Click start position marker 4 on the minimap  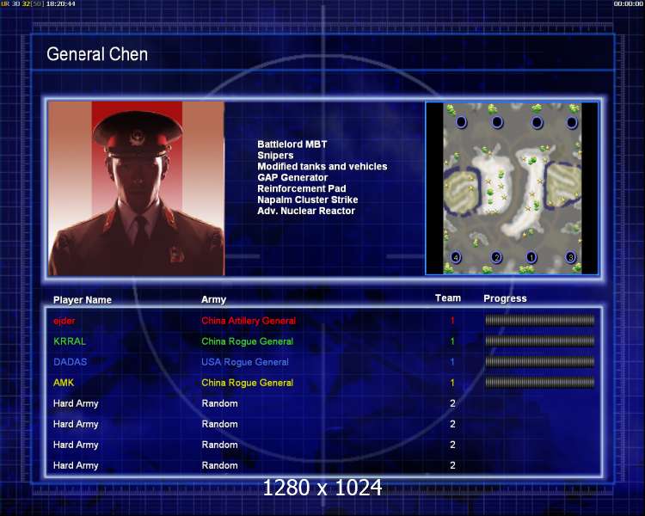(x=456, y=258)
